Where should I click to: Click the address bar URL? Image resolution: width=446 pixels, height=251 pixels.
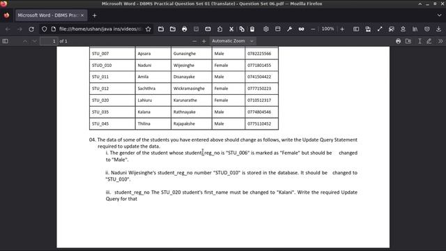coord(100,29)
